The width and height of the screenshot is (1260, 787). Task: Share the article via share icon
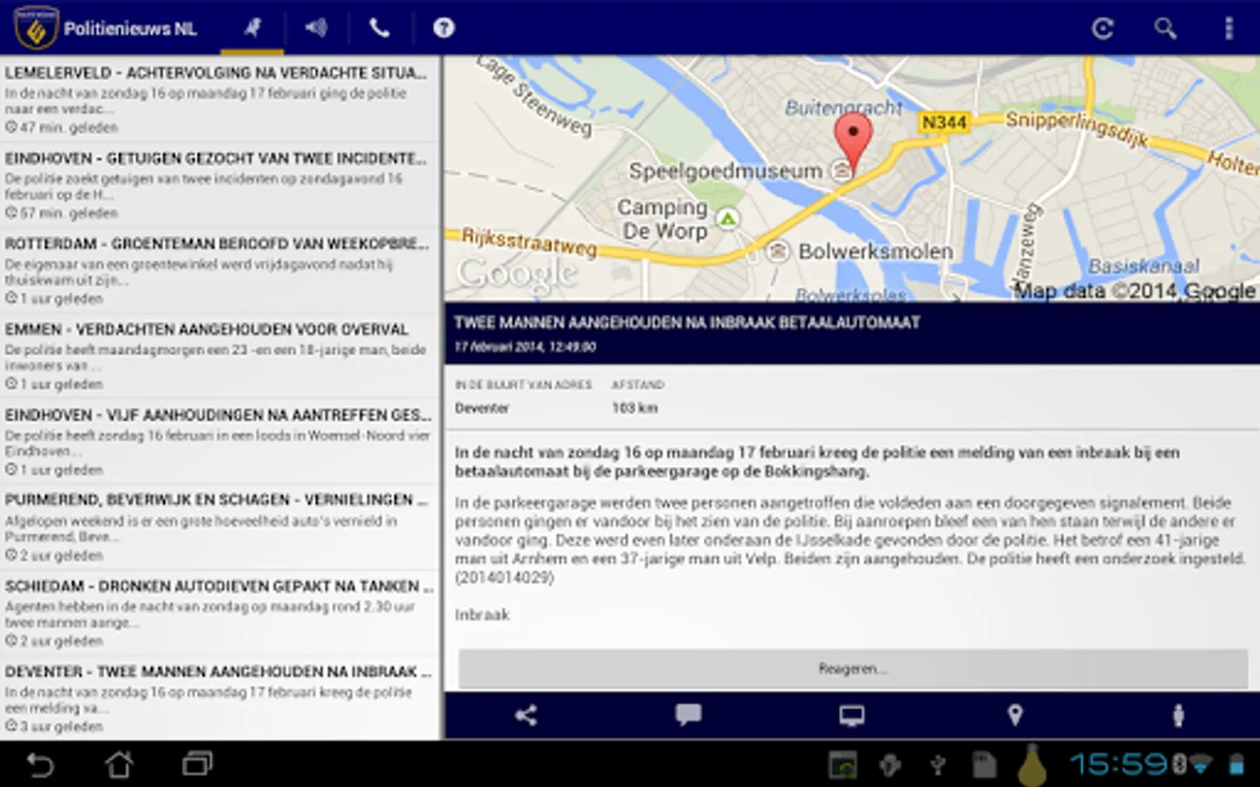[526, 715]
